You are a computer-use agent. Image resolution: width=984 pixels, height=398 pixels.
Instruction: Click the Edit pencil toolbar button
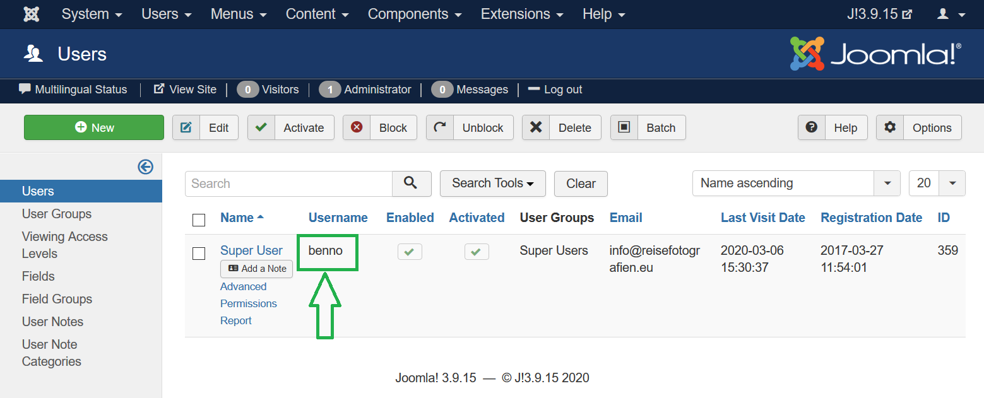pyautogui.click(x=205, y=127)
